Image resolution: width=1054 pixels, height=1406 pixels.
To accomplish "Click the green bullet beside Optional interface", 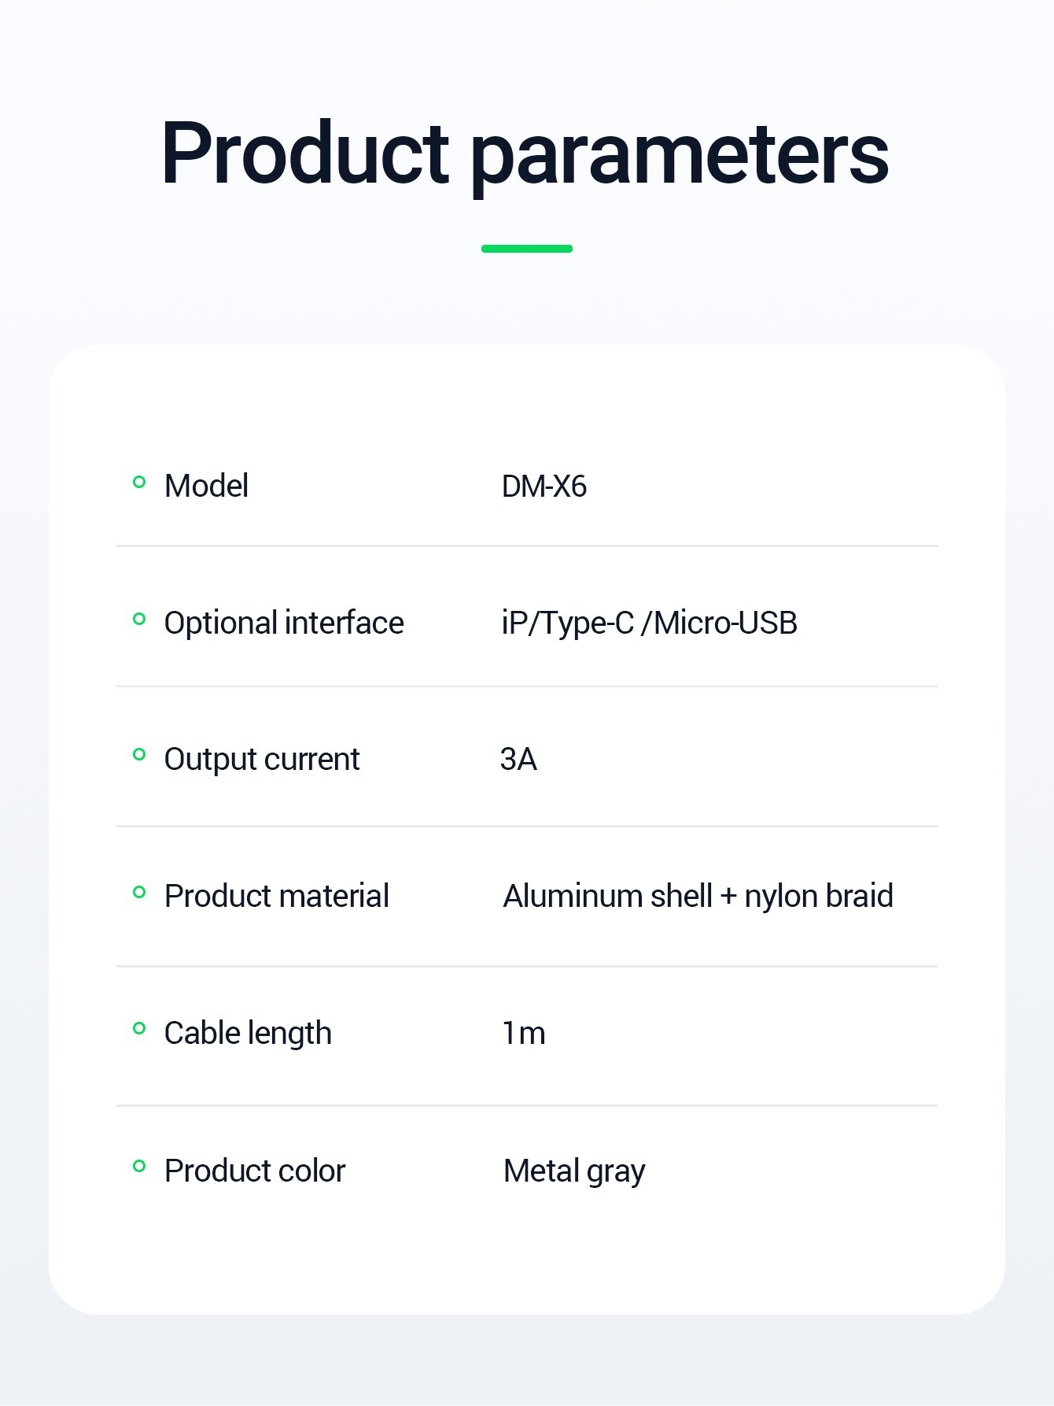I will (139, 619).
